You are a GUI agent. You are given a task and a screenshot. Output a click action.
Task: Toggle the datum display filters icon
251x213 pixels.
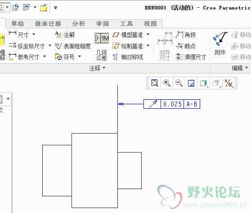[229, 83]
